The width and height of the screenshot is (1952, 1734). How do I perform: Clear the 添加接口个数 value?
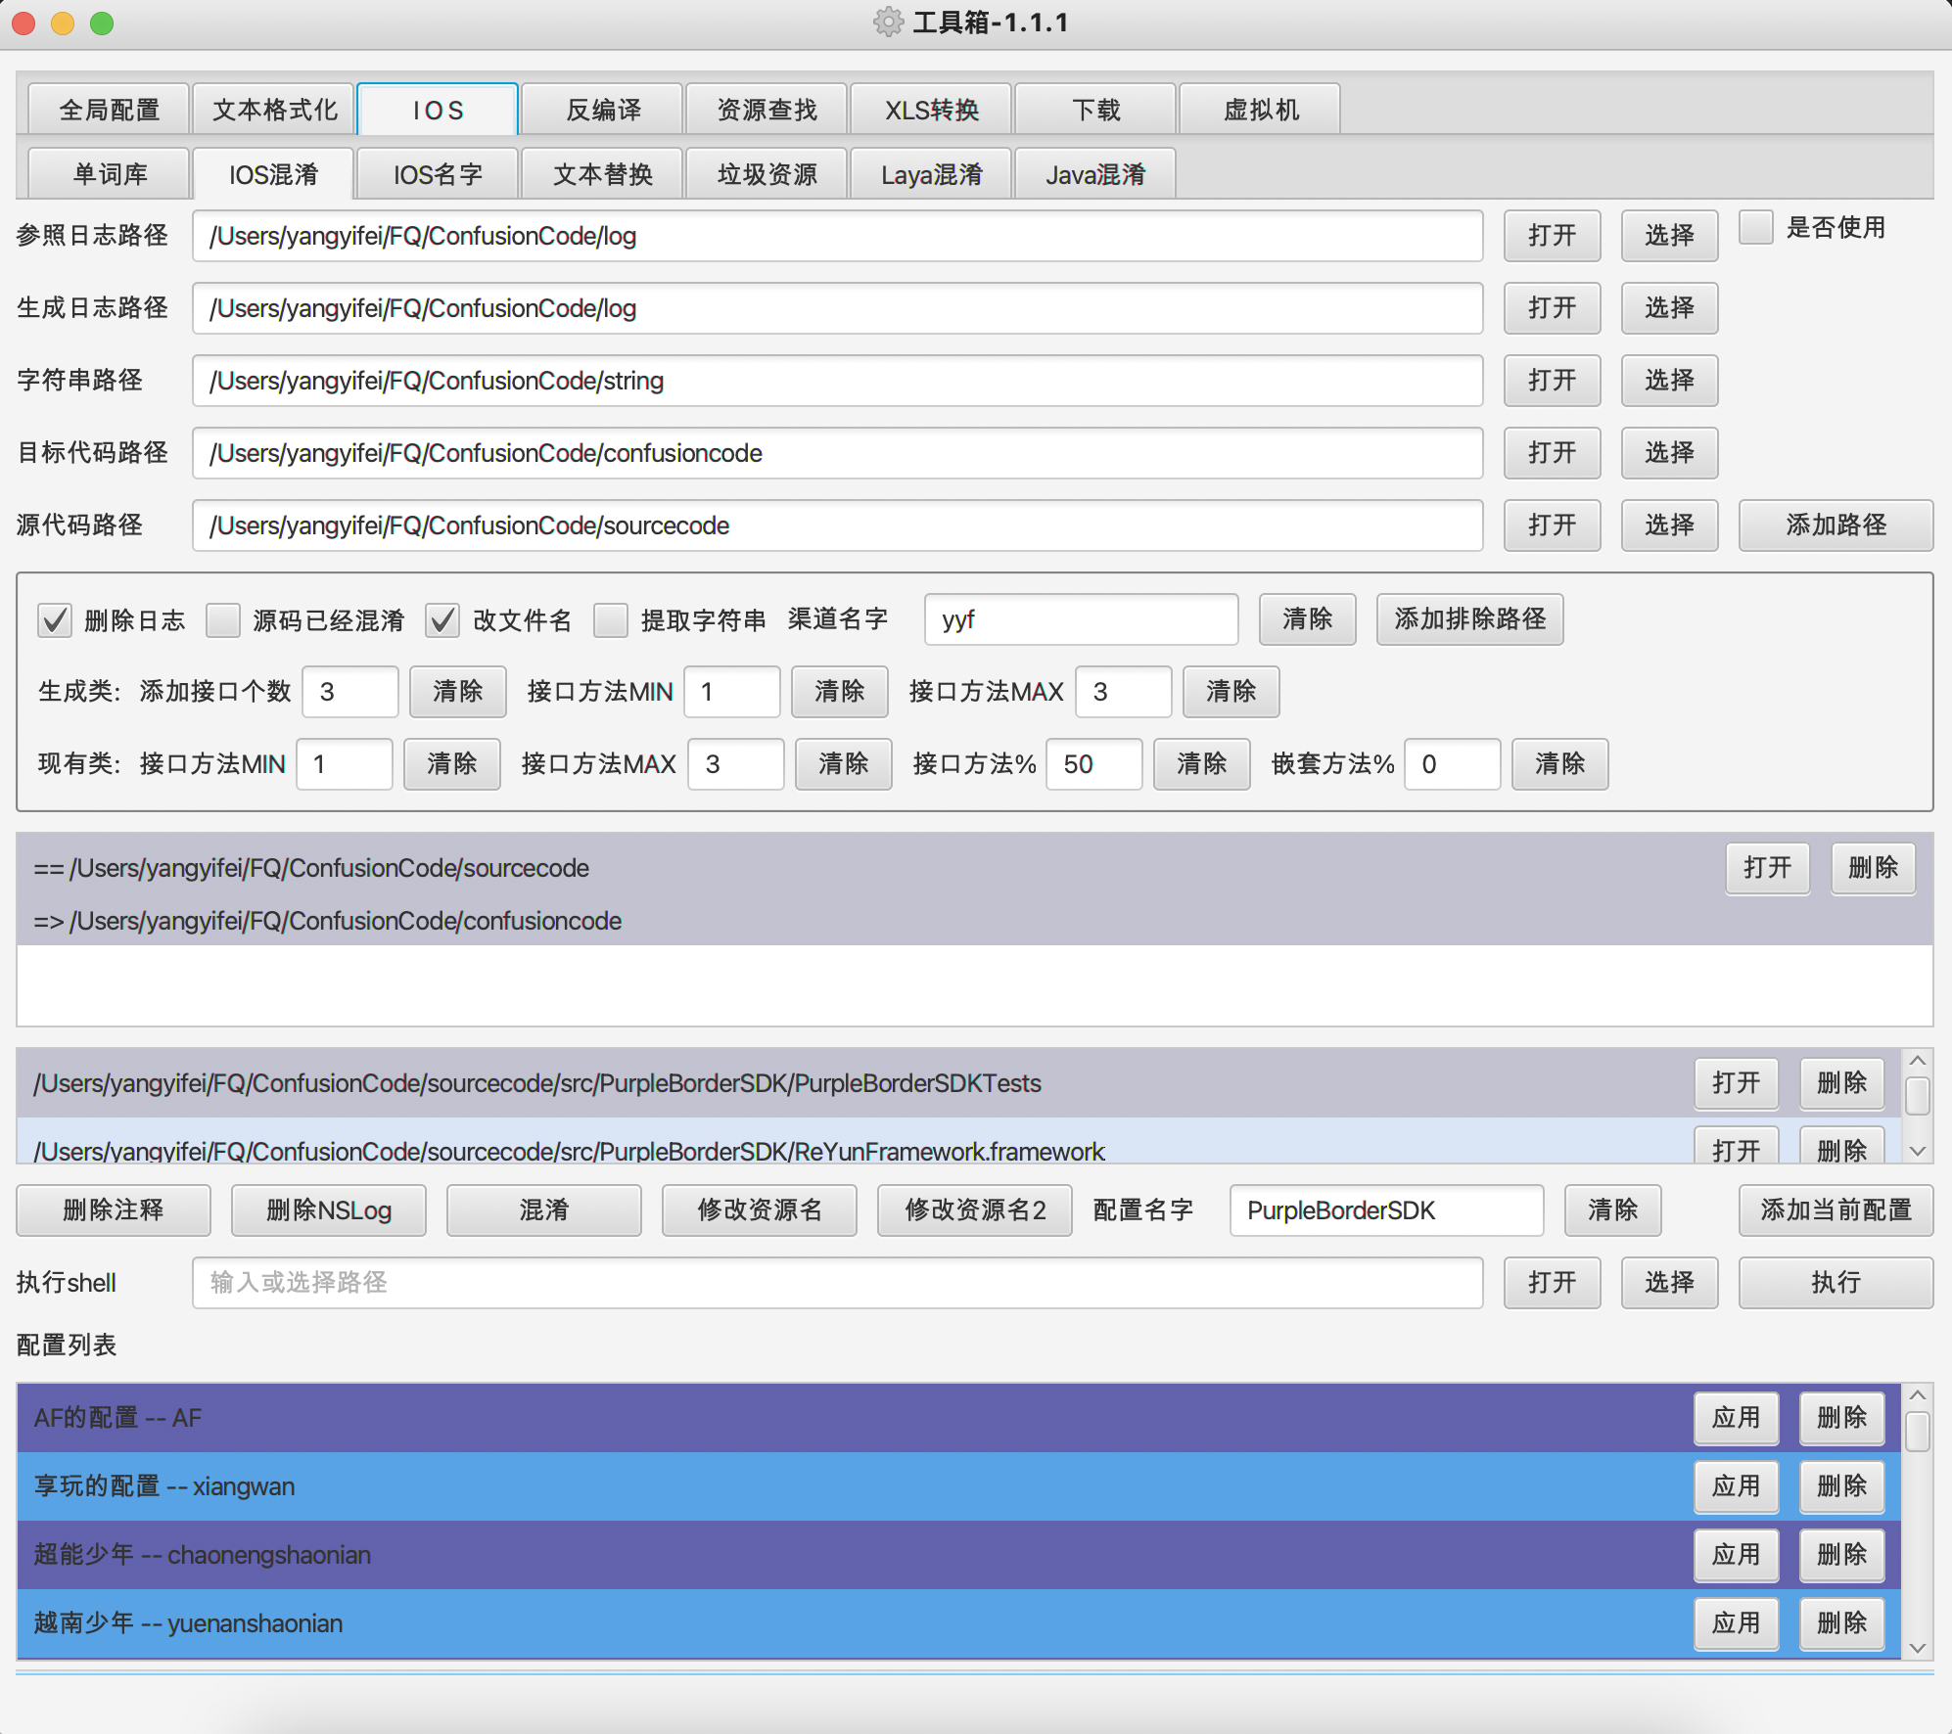(458, 692)
